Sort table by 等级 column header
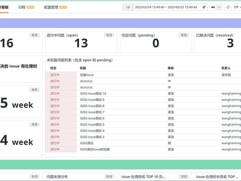Screen dimensions: 241x181 (x=171, y=68)
